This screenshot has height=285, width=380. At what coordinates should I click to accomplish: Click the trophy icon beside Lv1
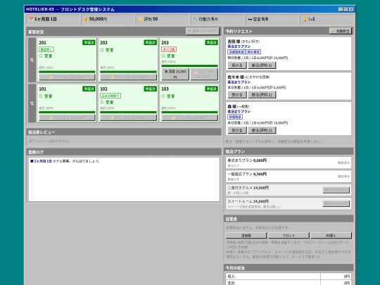pos(305,19)
